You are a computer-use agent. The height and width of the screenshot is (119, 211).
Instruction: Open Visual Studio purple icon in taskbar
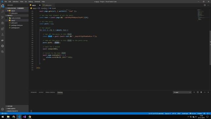click(x=24, y=117)
